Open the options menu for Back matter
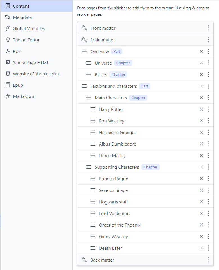 click(x=208, y=260)
